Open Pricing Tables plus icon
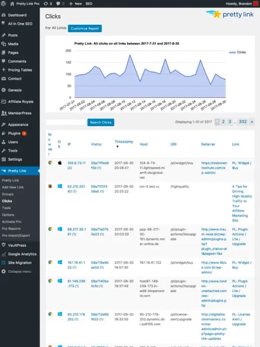Viewport: 260px width, 347px height. [3, 70]
